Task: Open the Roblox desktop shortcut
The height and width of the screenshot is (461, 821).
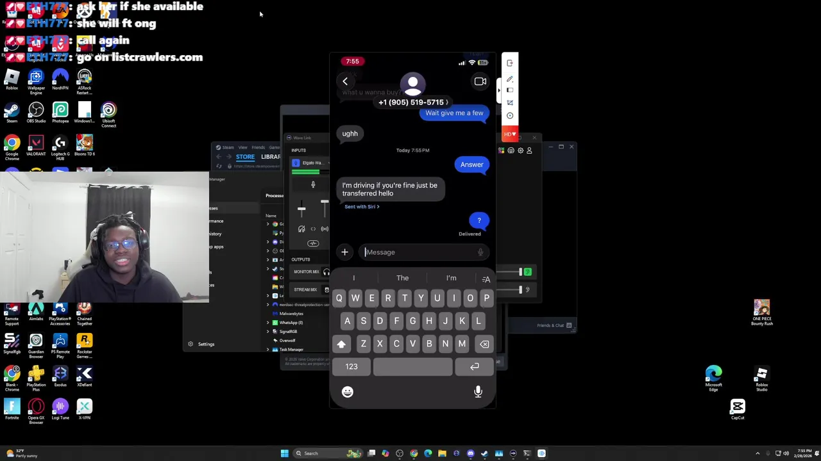Action: 12,81
